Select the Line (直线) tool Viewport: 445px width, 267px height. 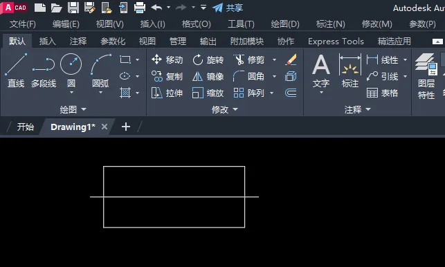tap(16, 71)
